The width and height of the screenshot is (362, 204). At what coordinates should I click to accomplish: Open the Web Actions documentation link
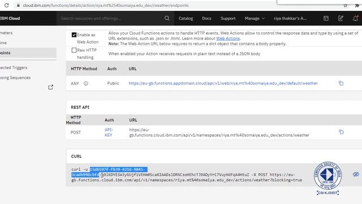(228, 39)
